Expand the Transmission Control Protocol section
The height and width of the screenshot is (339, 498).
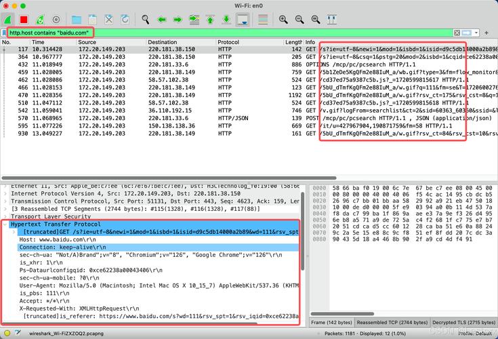pos(6,201)
